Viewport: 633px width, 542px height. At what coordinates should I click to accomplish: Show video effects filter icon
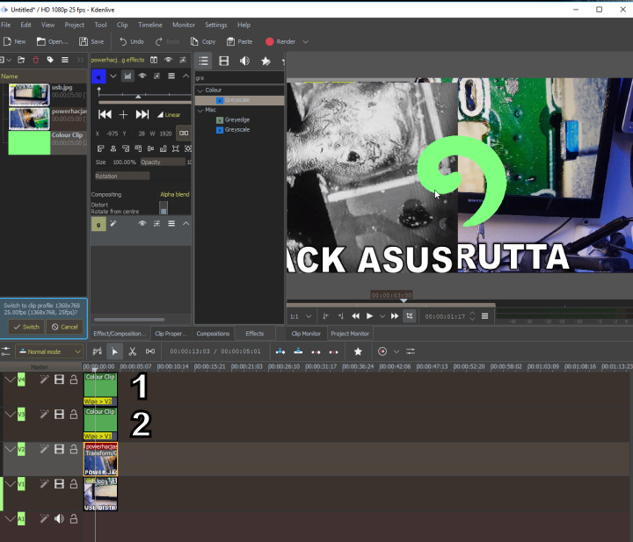[223, 61]
